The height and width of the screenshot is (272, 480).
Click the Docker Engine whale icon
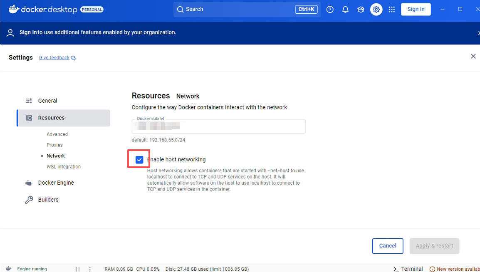(29, 183)
